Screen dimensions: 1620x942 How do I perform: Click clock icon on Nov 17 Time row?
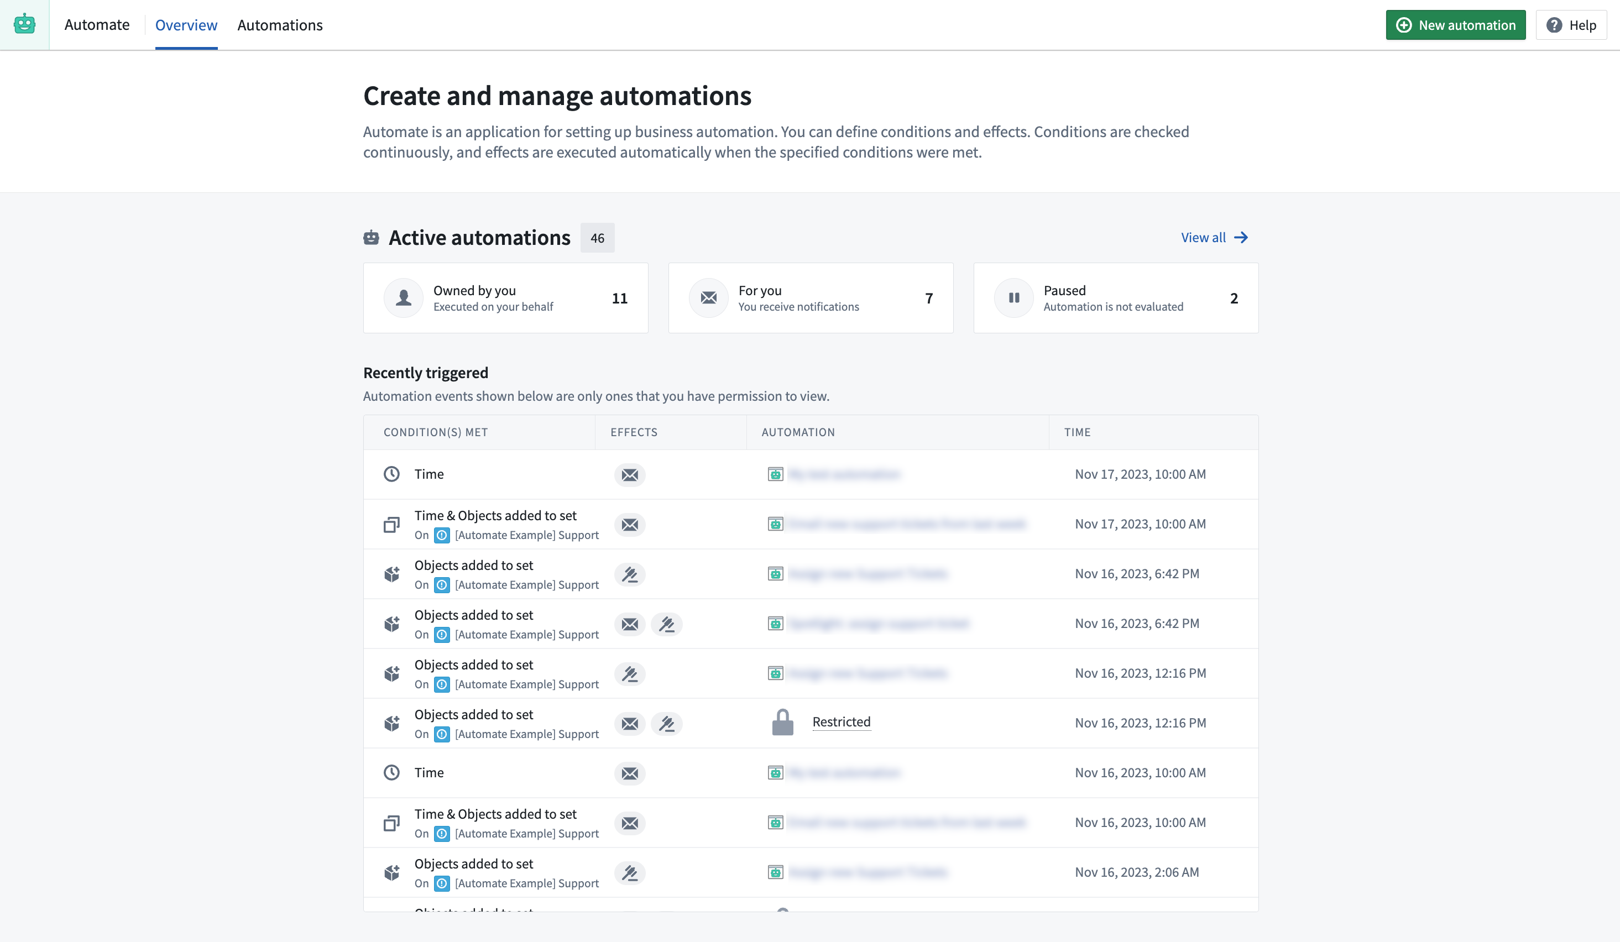(391, 474)
